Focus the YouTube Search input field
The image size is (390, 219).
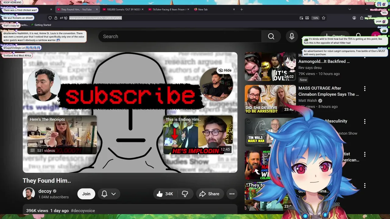[180, 36]
